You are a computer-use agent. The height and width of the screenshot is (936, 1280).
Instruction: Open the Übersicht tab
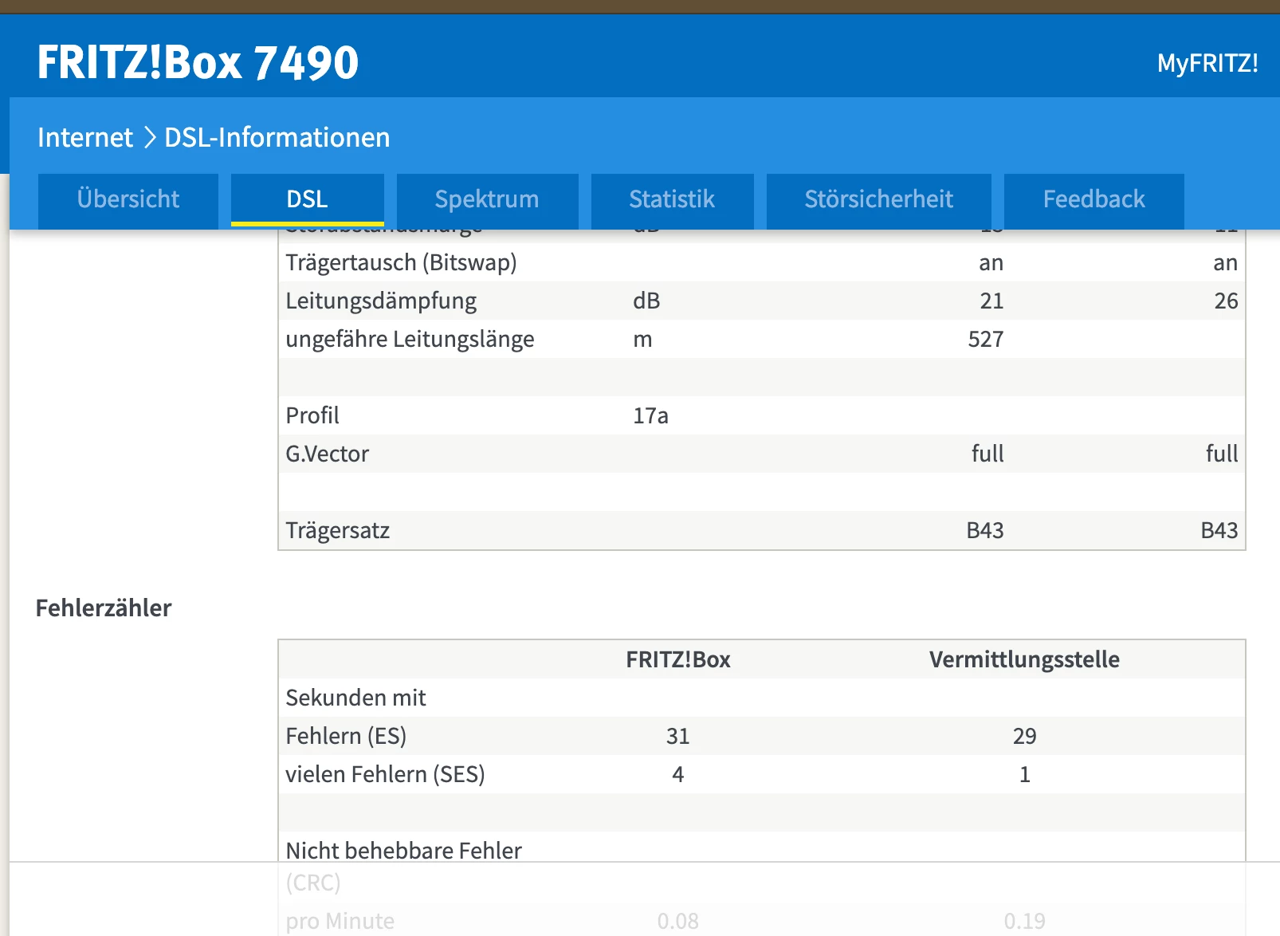tap(128, 199)
